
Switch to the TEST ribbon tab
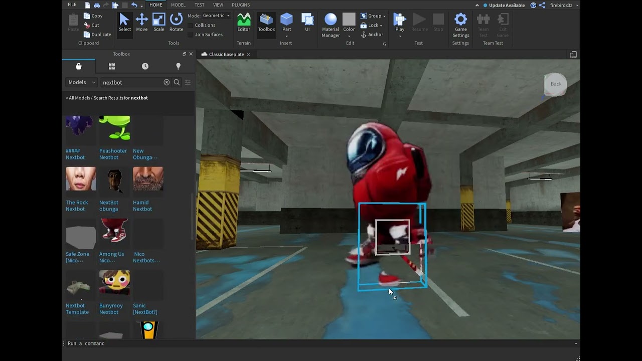pyautogui.click(x=200, y=5)
